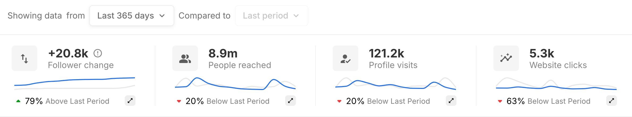
Task: Click the Follower change arrows icon
Action: [x=24, y=58]
